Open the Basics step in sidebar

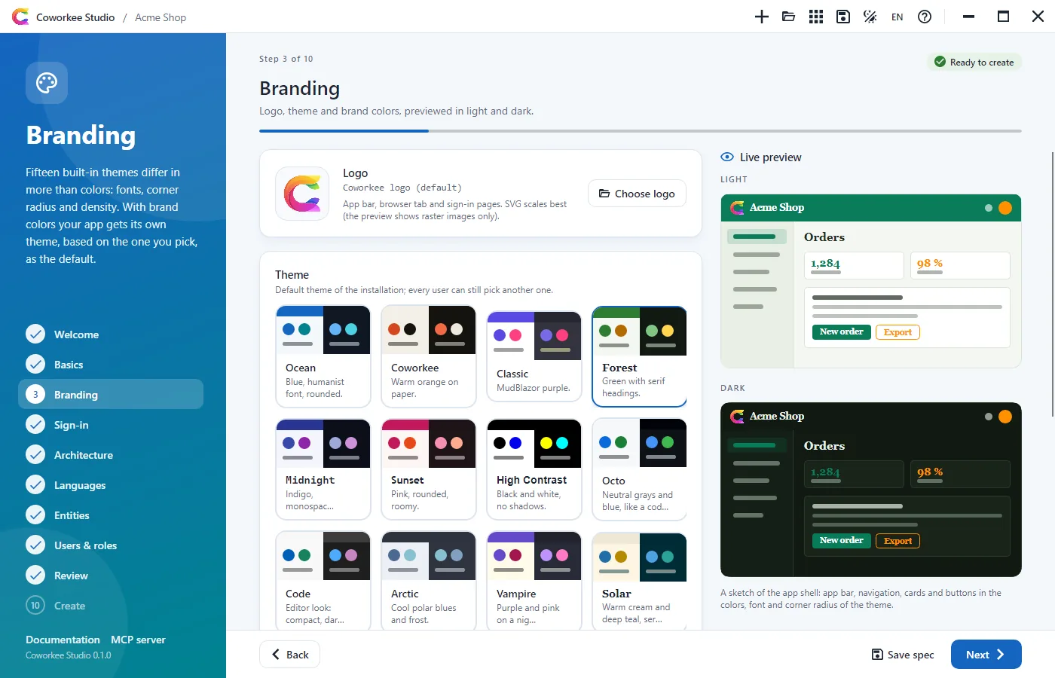pyautogui.click(x=111, y=365)
